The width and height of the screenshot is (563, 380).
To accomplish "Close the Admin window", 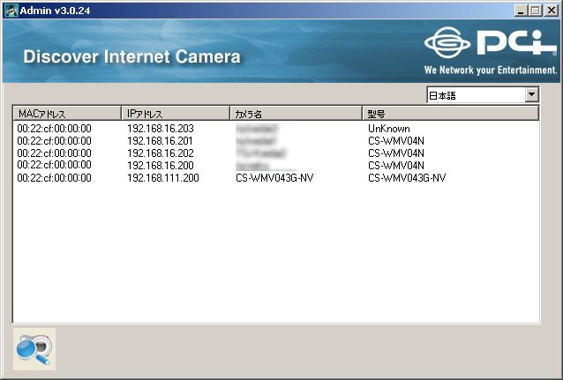I will click(x=551, y=10).
